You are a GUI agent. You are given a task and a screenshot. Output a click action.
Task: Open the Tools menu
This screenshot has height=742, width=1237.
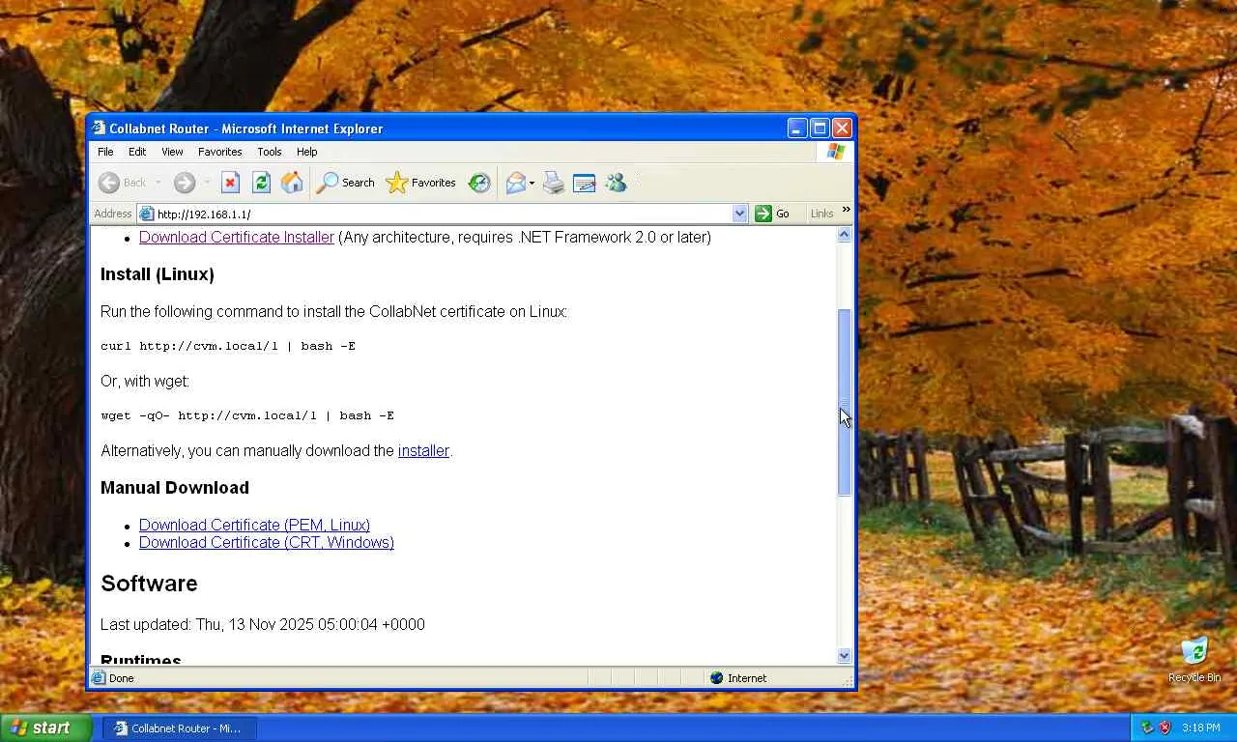(270, 152)
